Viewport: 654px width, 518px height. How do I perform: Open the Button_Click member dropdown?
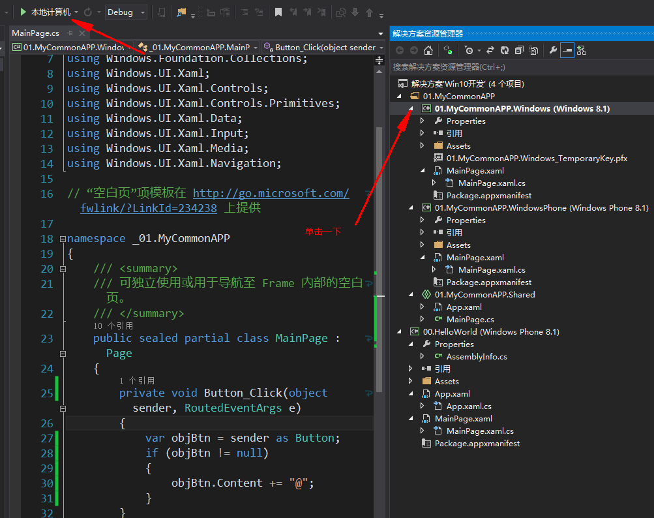coord(323,48)
